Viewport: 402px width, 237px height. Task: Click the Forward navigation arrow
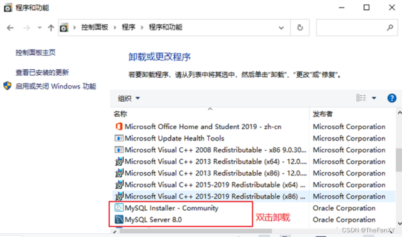26,28
